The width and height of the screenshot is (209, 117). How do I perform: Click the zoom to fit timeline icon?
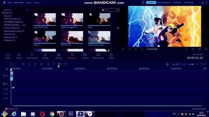177,64
